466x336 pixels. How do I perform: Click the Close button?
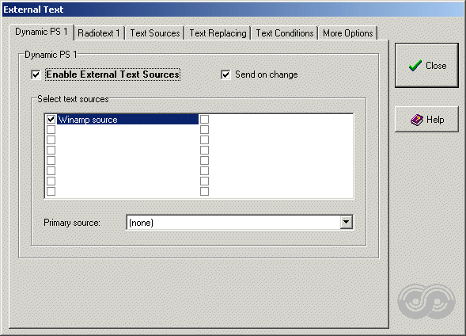tap(426, 65)
